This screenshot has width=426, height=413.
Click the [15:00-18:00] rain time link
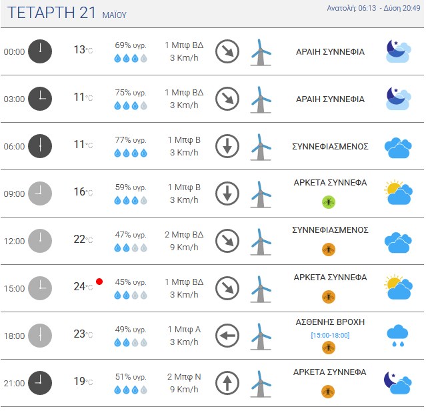pos(330,335)
